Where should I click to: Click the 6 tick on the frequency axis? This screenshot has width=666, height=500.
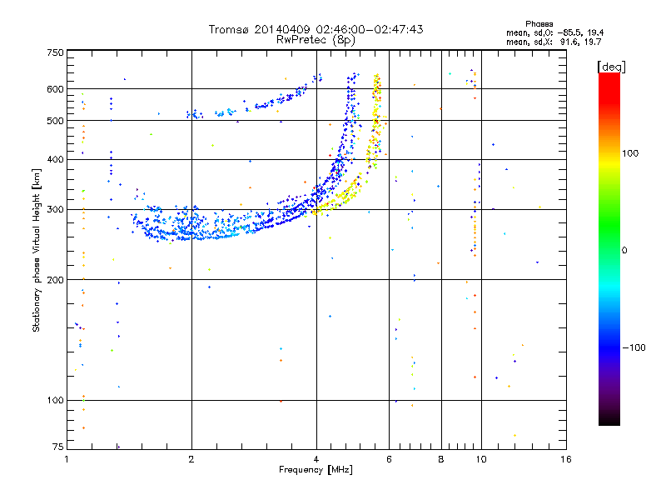[389, 459]
